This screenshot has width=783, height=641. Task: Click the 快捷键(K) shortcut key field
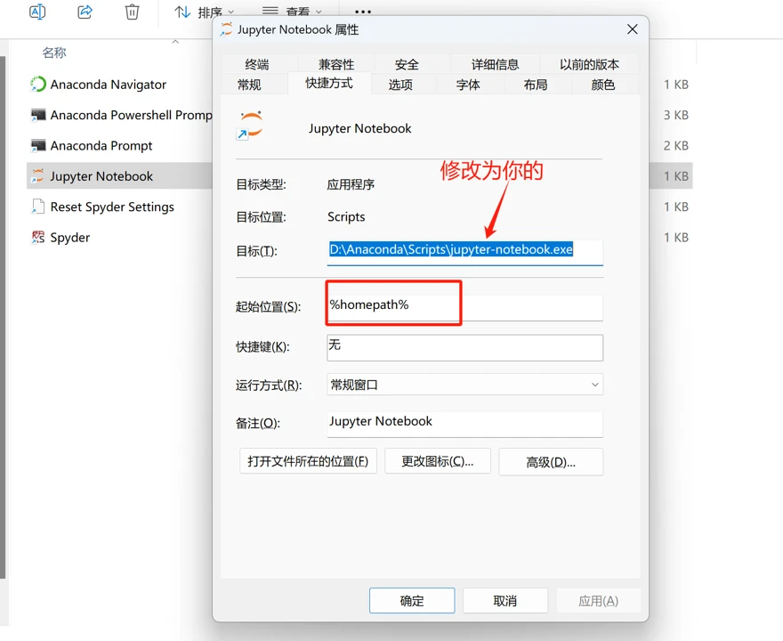(x=464, y=348)
